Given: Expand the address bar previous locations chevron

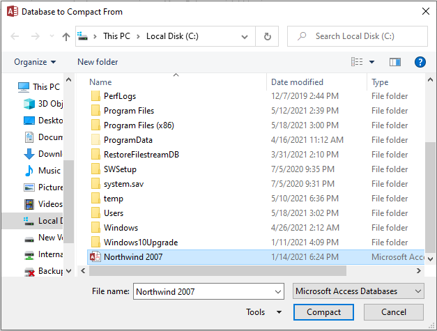Looking at the screenshot, I should [x=245, y=36].
